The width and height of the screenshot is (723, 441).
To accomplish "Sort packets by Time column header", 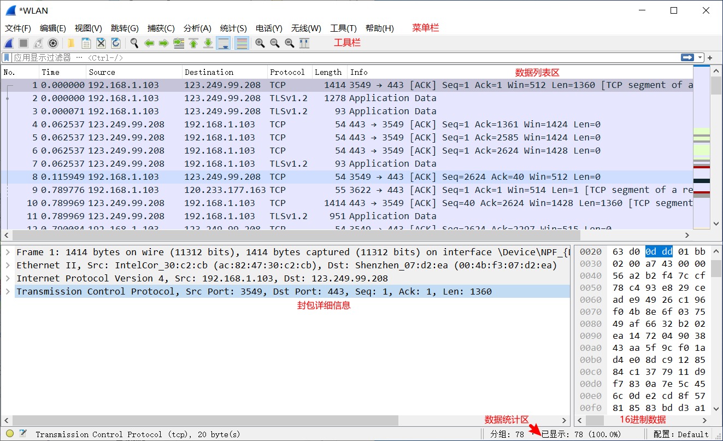I will point(63,72).
